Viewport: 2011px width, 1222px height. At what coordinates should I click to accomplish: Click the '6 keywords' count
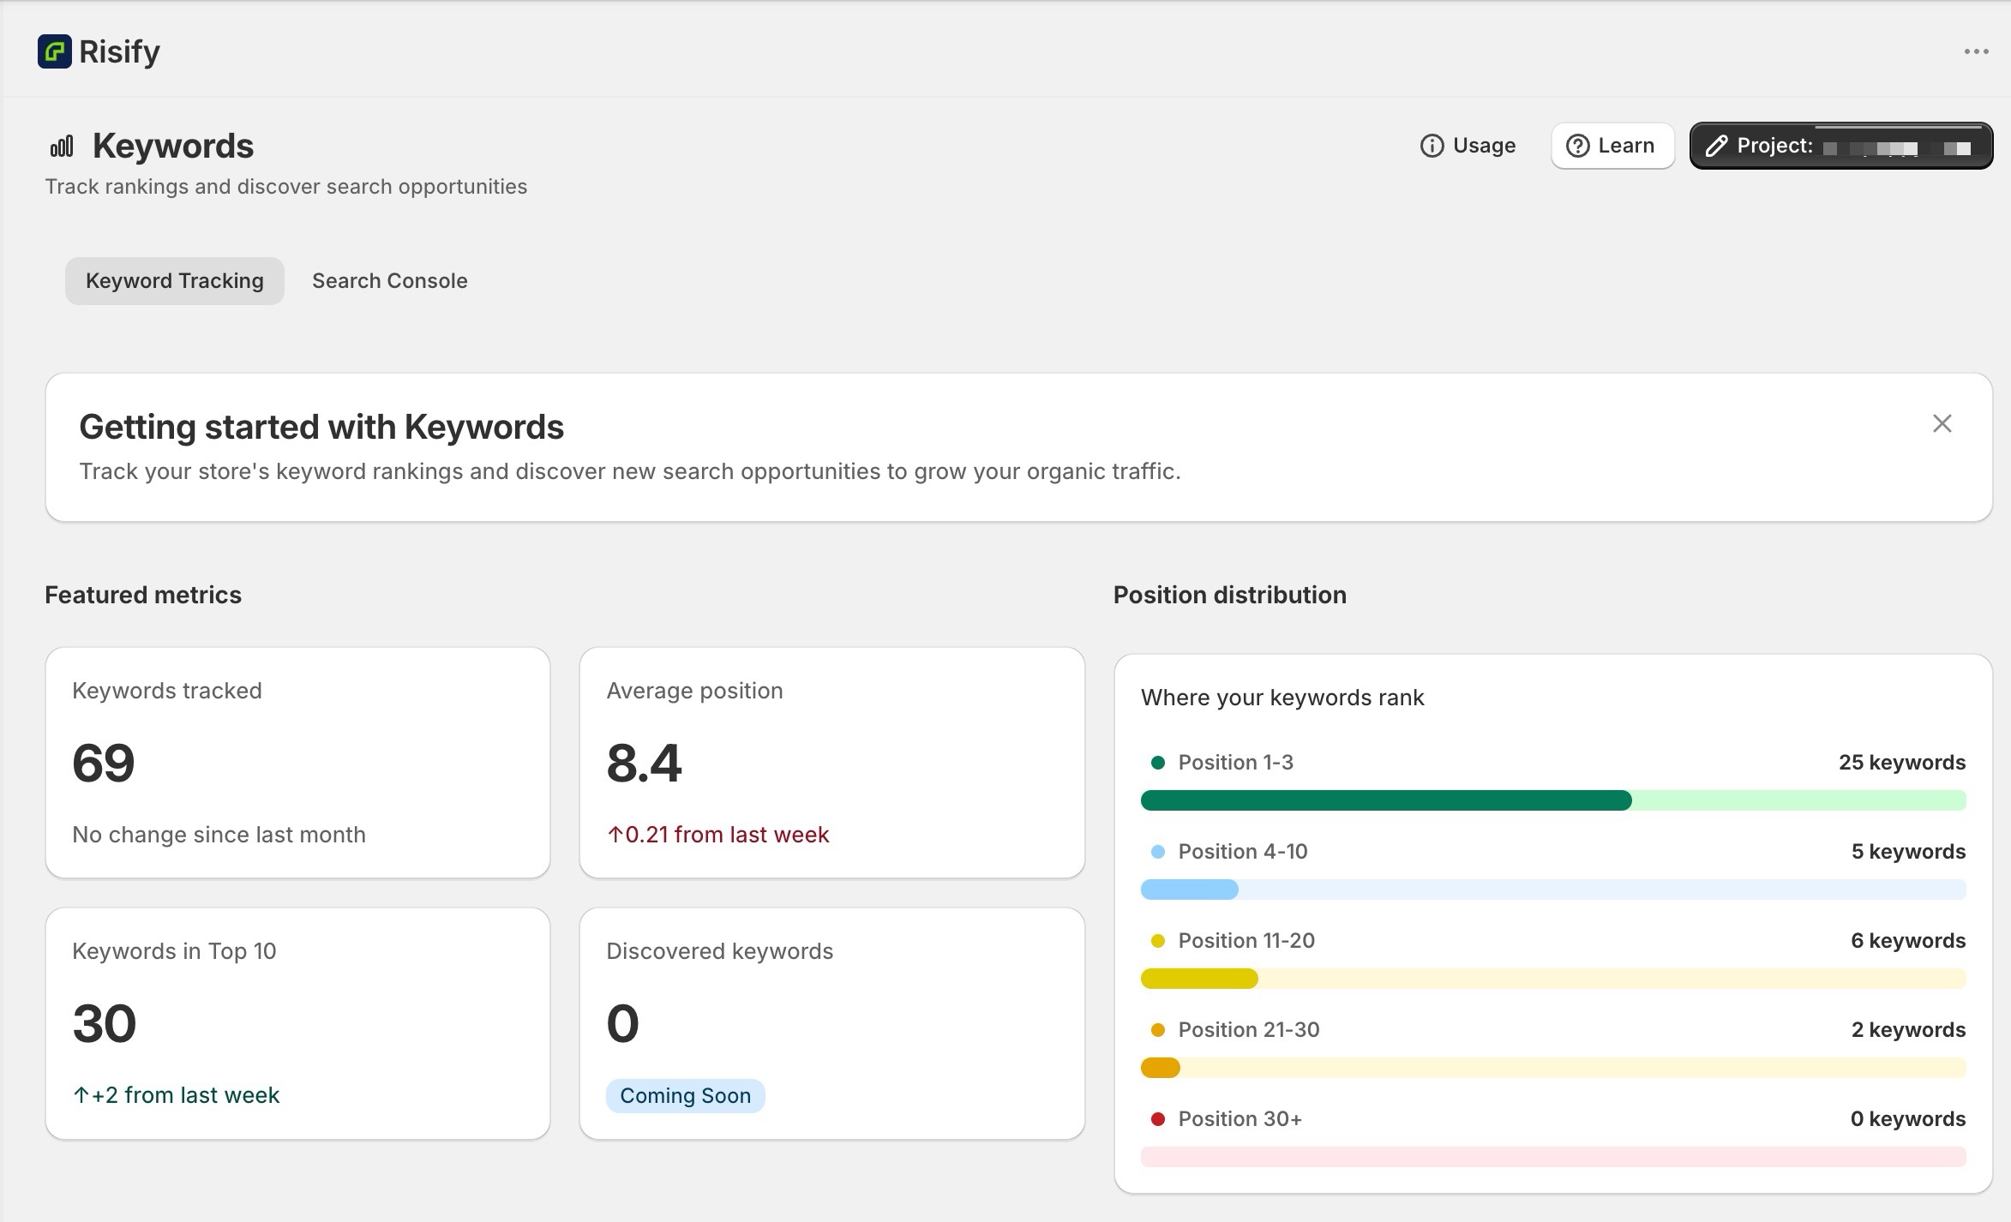coord(1908,941)
